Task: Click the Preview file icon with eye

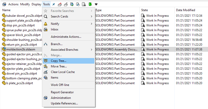Action: tap(84, 4)
